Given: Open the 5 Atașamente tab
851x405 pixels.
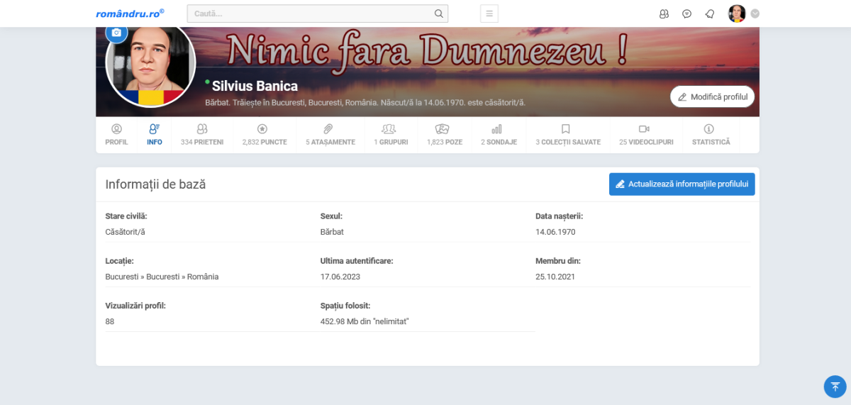Looking at the screenshot, I should pos(330,135).
